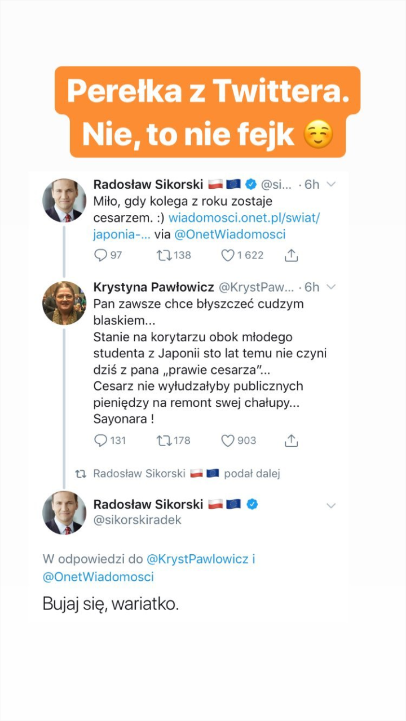This screenshot has height=721, width=406.
Task: Share Krystyna Pawłowicz's tweet
Action: click(x=291, y=440)
